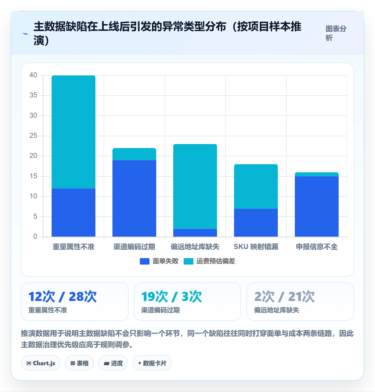Click the blue bar segment for 申报信息不全

coord(317,206)
